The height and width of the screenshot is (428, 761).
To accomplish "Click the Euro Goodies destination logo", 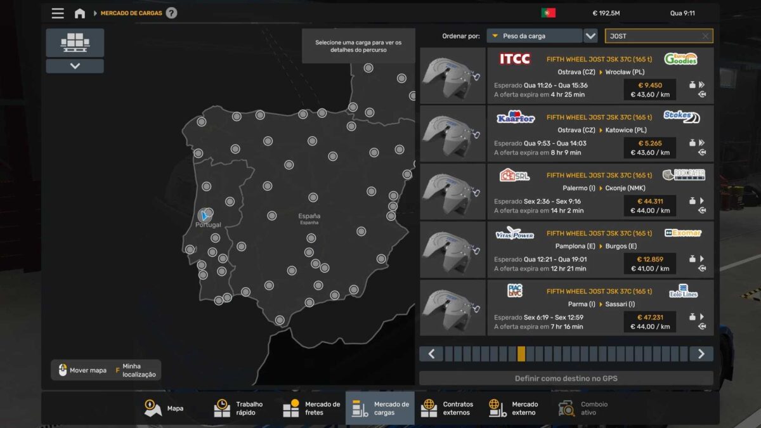I will (x=680, y=59).
